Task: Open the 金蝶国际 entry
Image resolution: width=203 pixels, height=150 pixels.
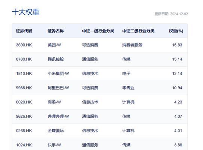Action: [x=56, y=130]
